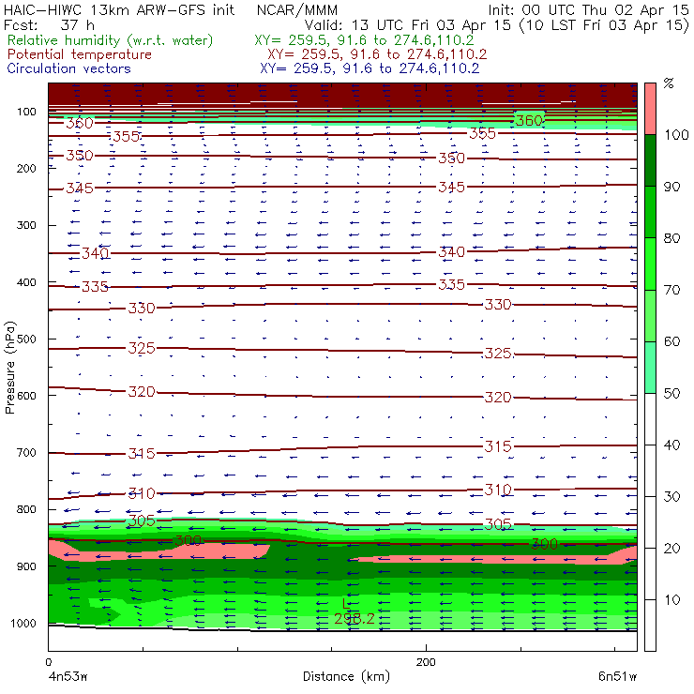The height and width of the screenshot is (694, 694).
Task: Click the '0' distance axis tick label
Action: (x=48, y=662)
